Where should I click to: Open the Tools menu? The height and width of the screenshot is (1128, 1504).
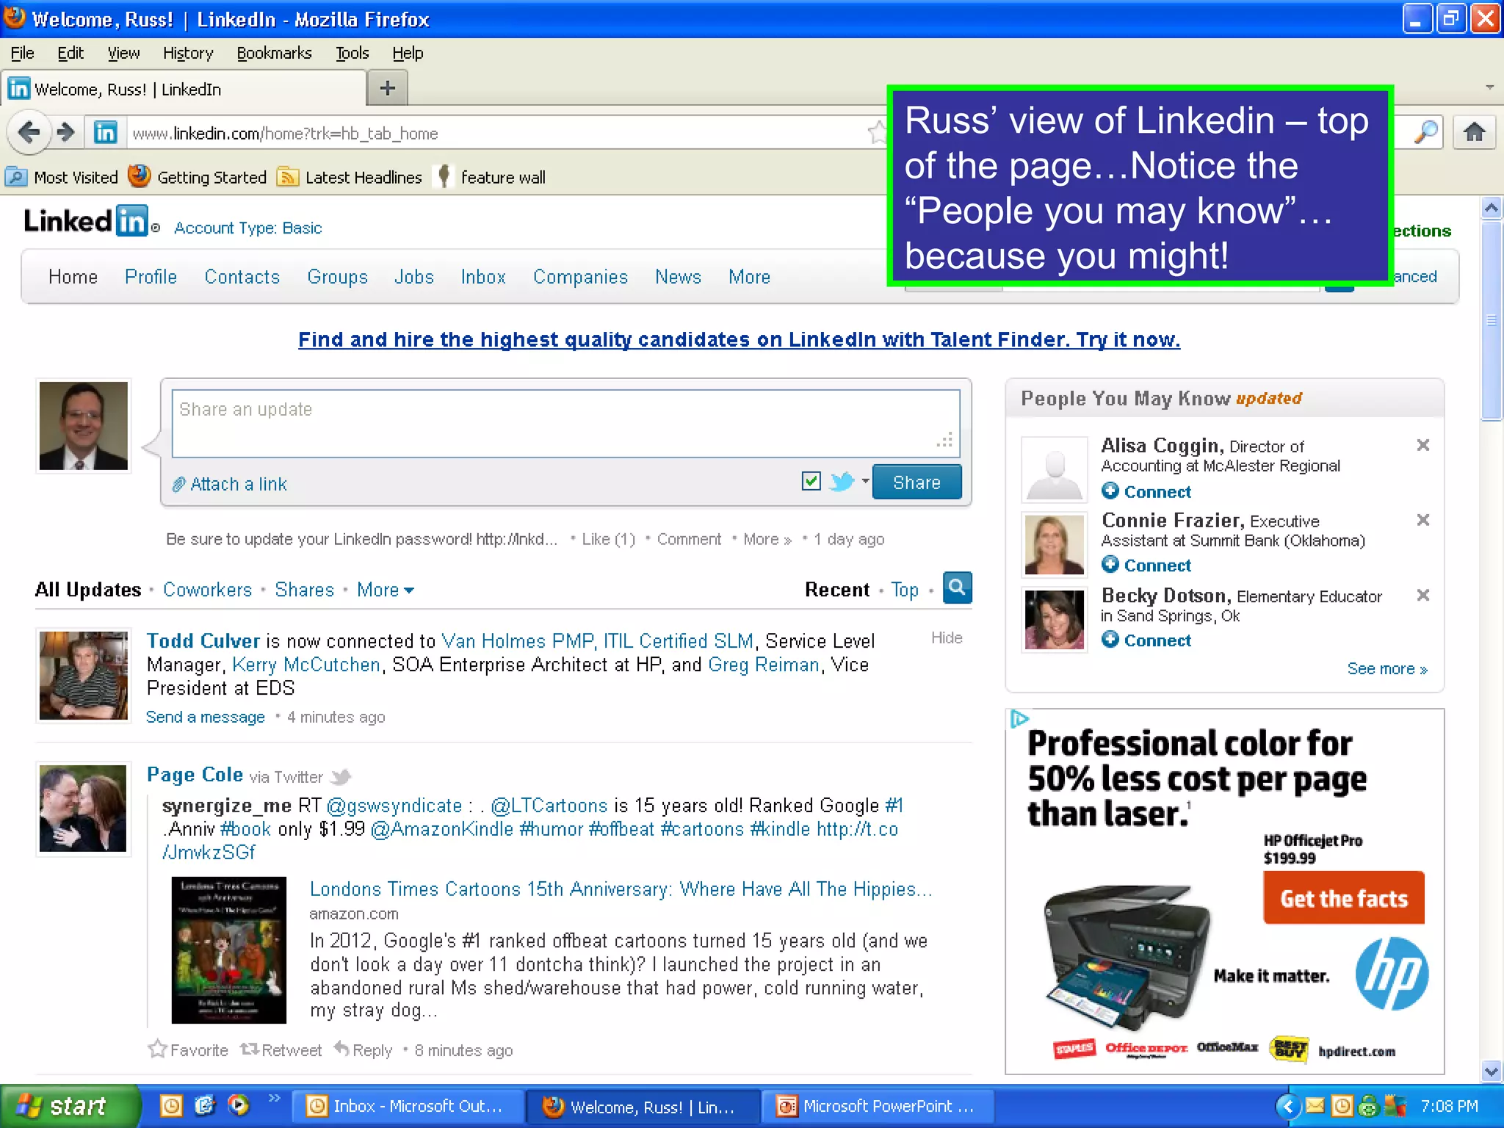pyautogui.click(x=352, y=53)
